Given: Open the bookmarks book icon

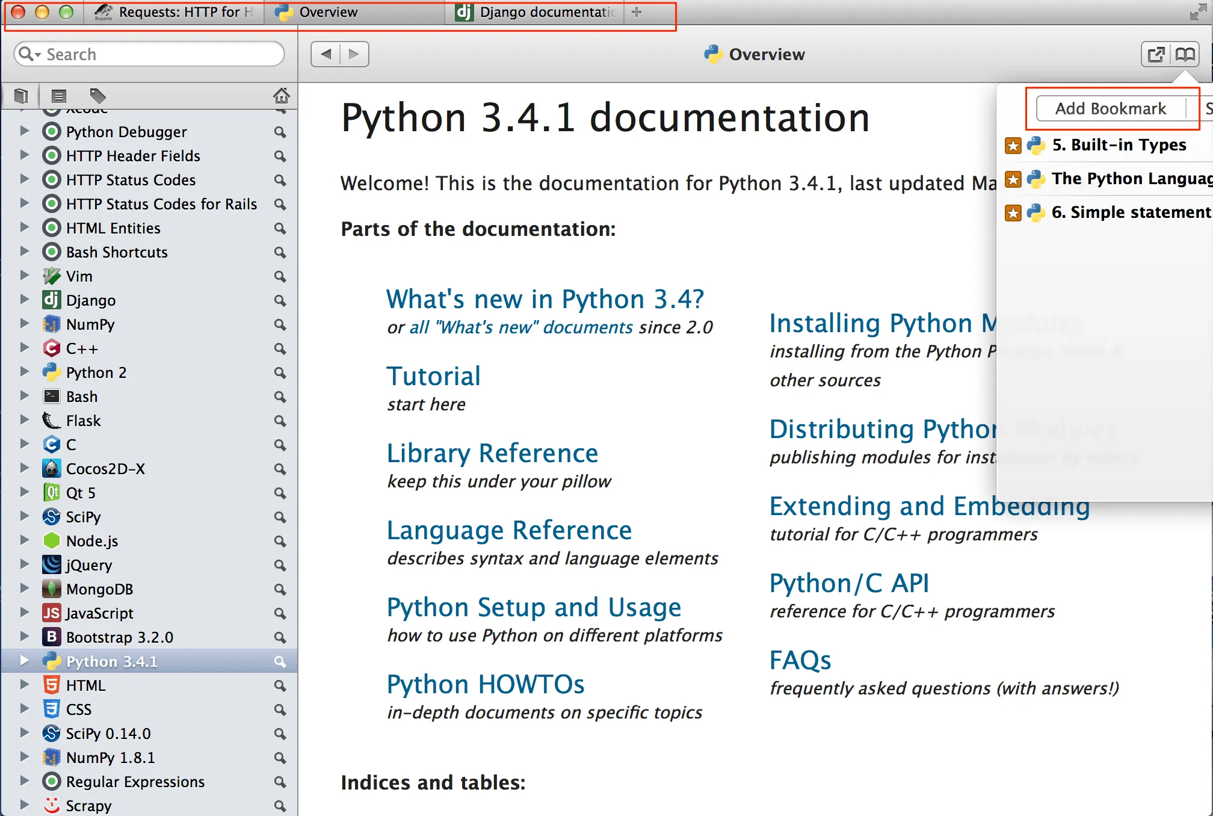Looking at the screenshot, I should click(1185, 55).
